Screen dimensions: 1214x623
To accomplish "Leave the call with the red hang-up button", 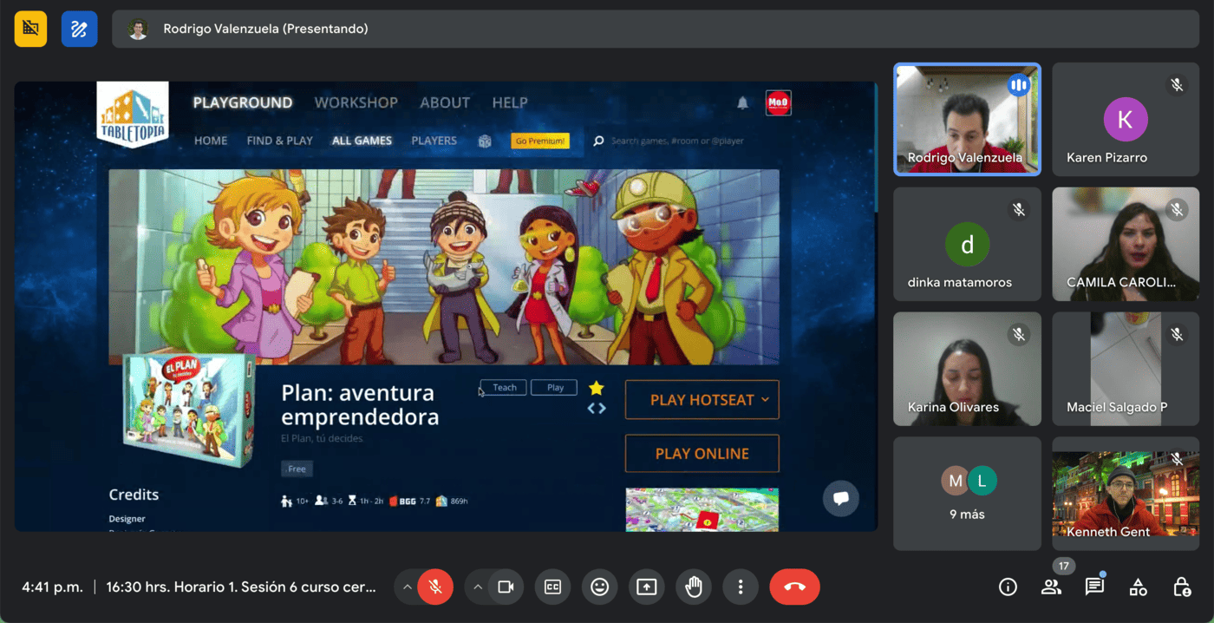I will [794, 587].
